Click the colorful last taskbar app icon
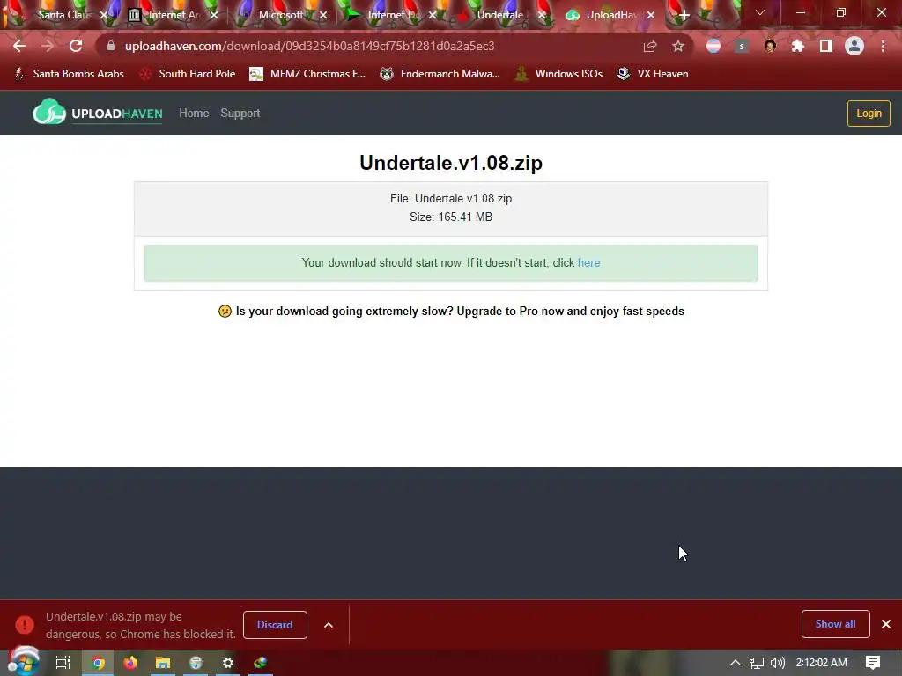 (x=260, y=663)
